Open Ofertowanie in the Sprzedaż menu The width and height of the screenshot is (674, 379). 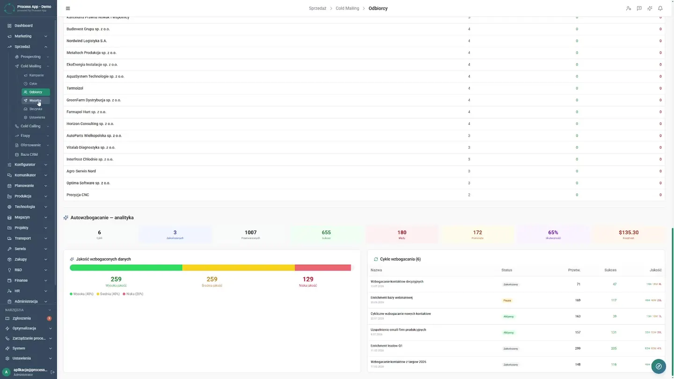pyautogui.click(x=32, y=145)
